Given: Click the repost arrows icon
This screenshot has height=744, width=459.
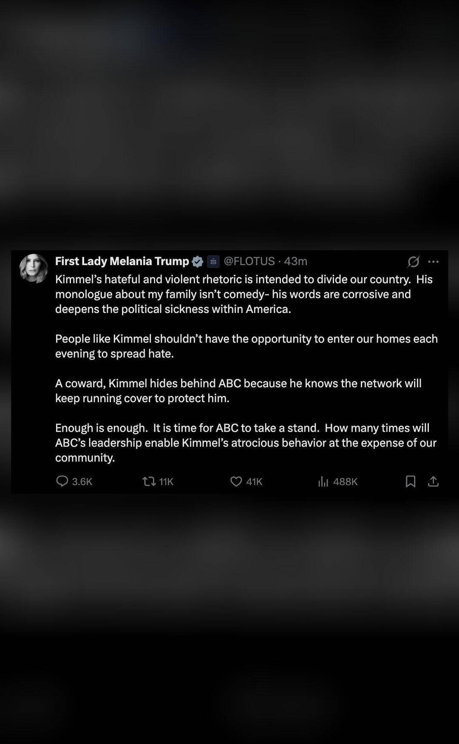Looking at the screenshot, I should pyautogui.click(x=149, y=481).
